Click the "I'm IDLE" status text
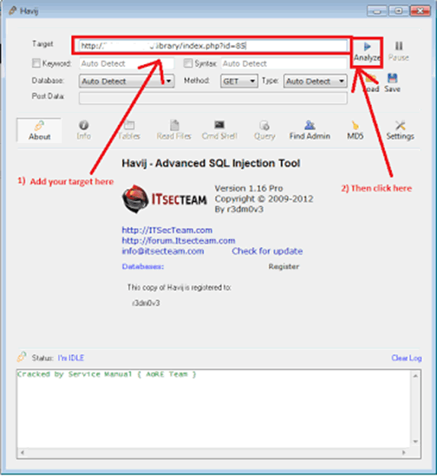 coord(71,358)
